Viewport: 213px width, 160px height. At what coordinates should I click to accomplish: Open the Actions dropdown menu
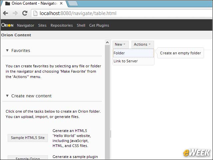pyautogui.click(x=142, y=44)
